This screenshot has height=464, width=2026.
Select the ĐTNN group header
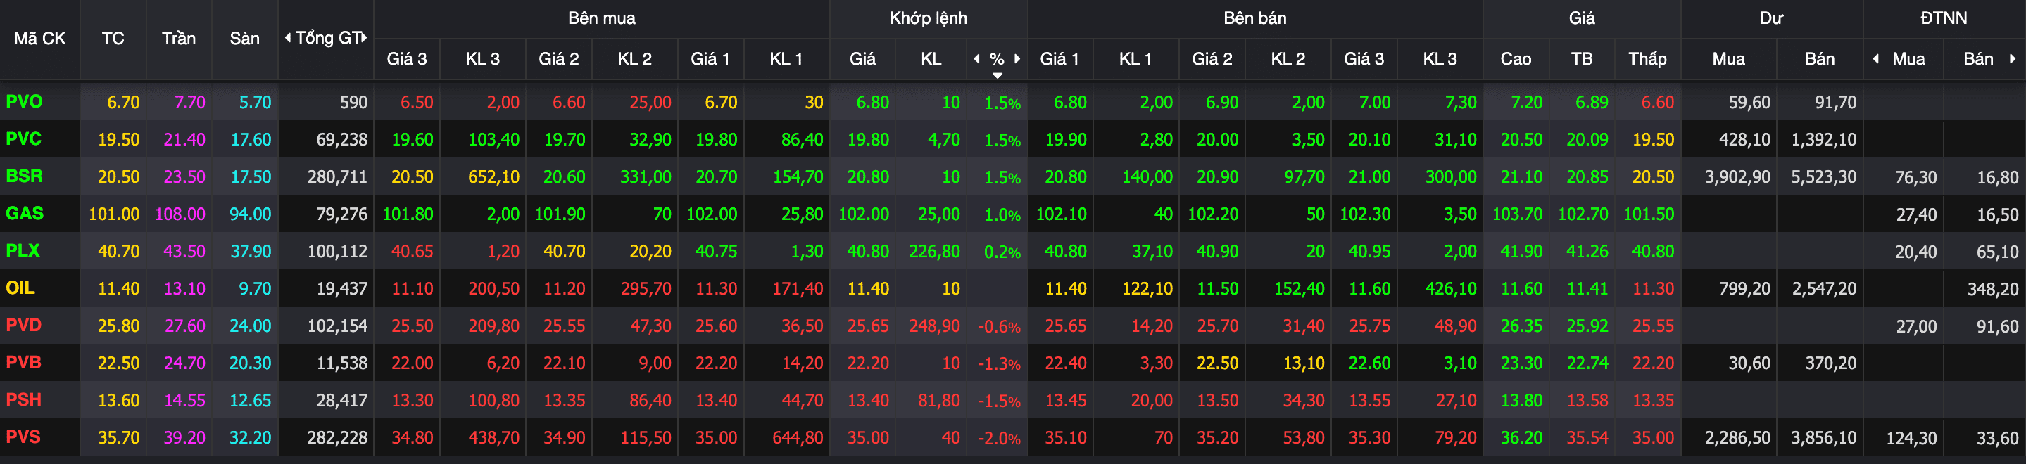coord(1944,18)
